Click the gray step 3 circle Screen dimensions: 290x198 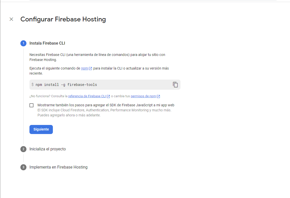(23, 167)
